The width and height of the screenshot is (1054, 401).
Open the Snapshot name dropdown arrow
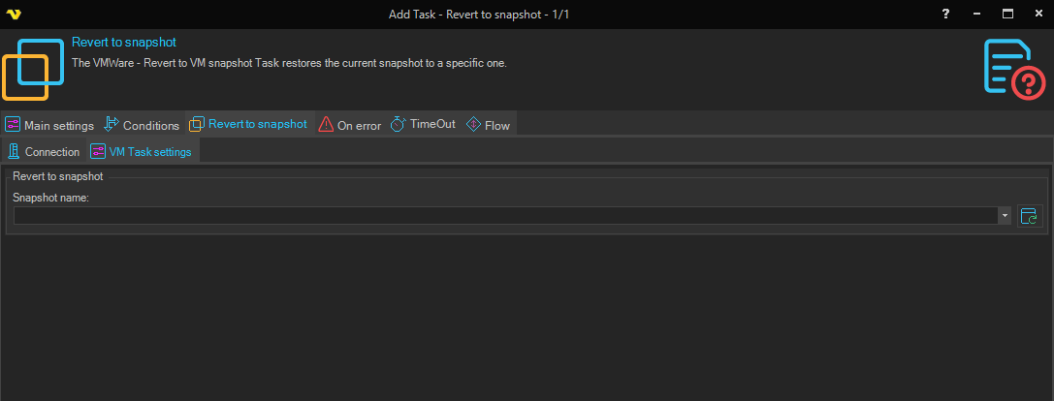click(x=1005, y=216)
